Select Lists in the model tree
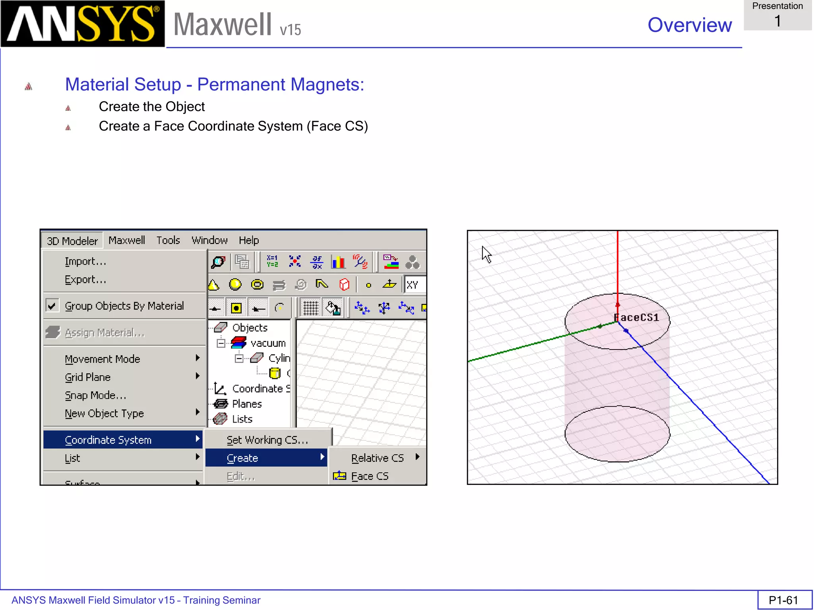This screenshot has height=610, width=814. pyautogui.click(x=242, y=419)
